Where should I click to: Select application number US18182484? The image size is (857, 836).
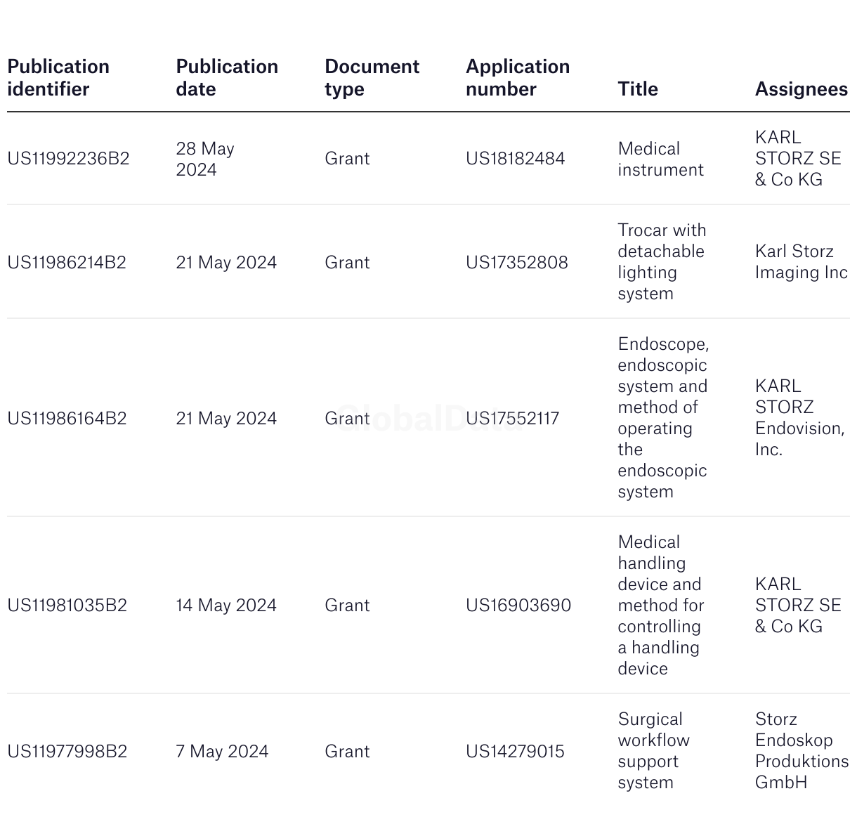pyautogui.click(x=515, y=159)
